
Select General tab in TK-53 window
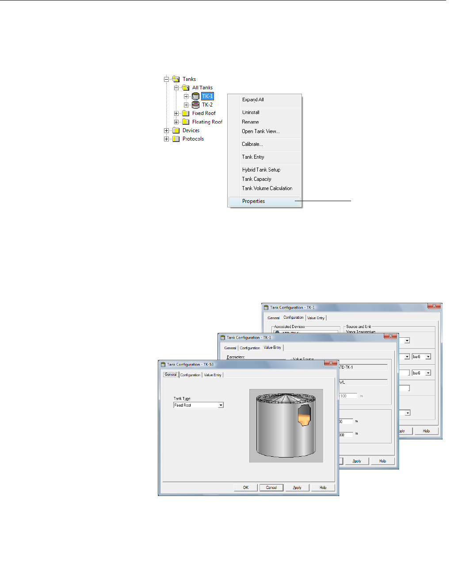[x=171, y=374]
